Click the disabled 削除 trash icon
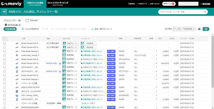214x109 pixels. coord(43,29)
